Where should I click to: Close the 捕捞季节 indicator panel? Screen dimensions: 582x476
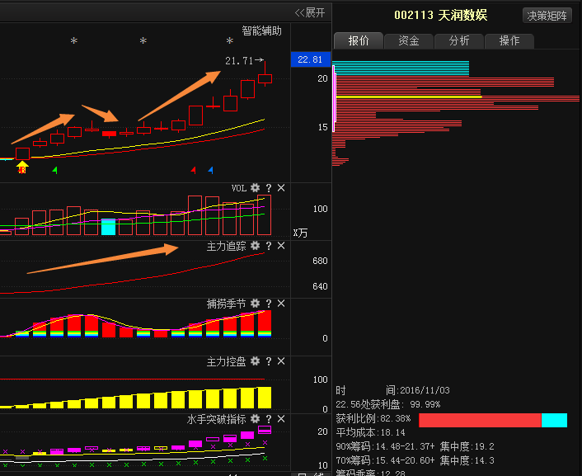[x=281, y=304]
